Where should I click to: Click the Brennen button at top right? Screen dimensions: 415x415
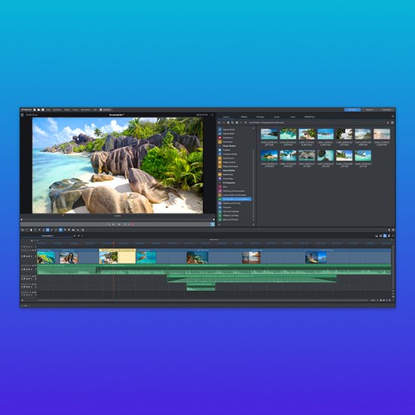click(370, 109)
